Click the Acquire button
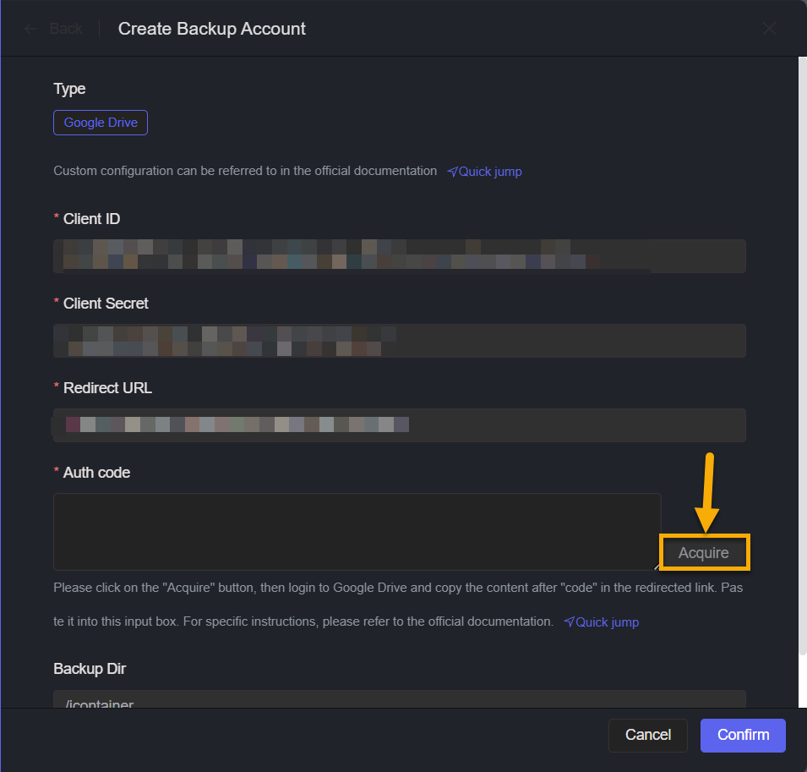Screen dimensions: 807x772 tap(704, 553)
